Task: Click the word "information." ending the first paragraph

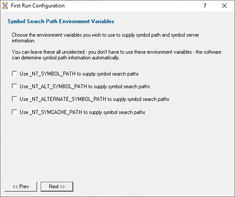Action: point(24,41)
